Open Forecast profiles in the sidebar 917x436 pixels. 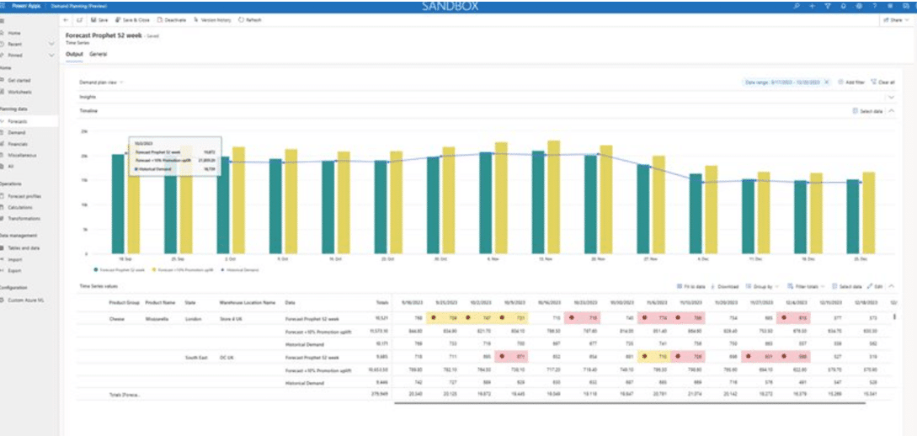[24, 196]
